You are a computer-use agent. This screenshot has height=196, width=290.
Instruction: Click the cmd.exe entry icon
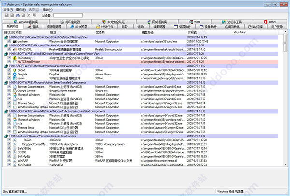tap(14, 42)
